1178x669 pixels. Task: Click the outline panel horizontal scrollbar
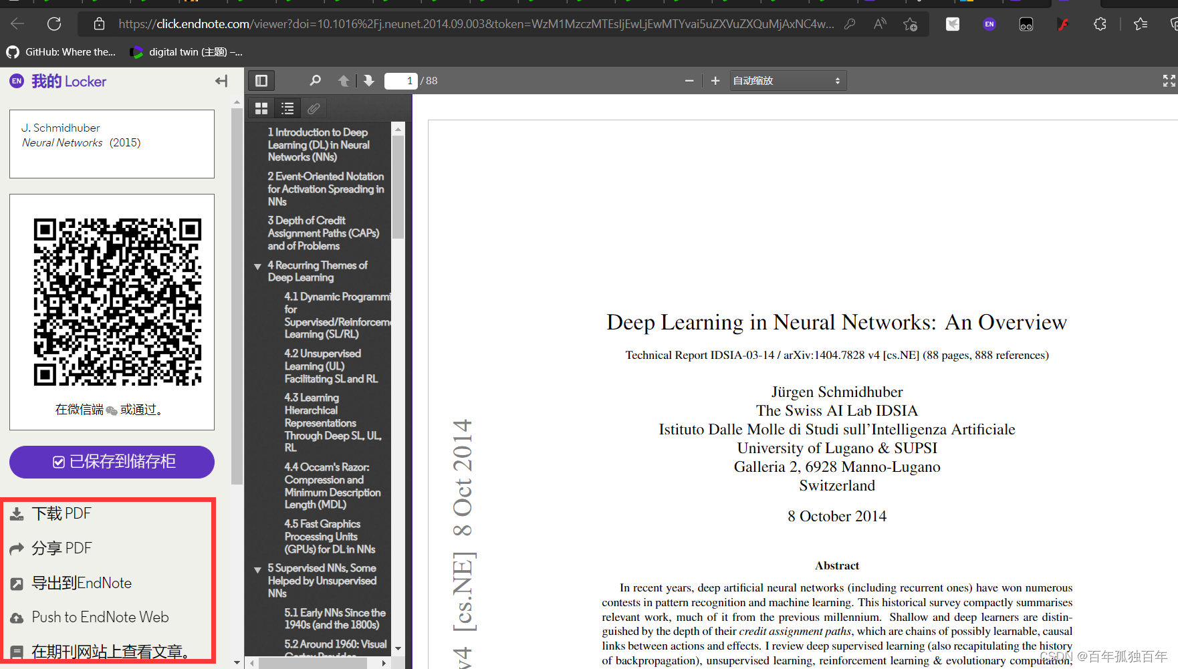tap(313, 663)
